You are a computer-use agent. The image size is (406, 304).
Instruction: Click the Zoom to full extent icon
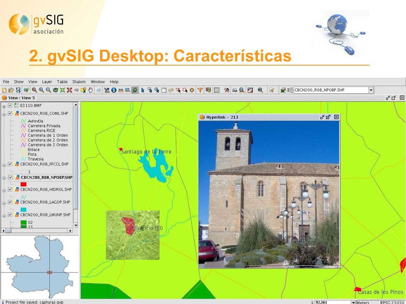tap(63, 90)
